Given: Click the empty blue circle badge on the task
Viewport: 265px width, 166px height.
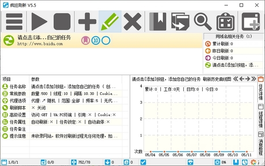Looking at the screenshot, I should [x=106, y=41].
